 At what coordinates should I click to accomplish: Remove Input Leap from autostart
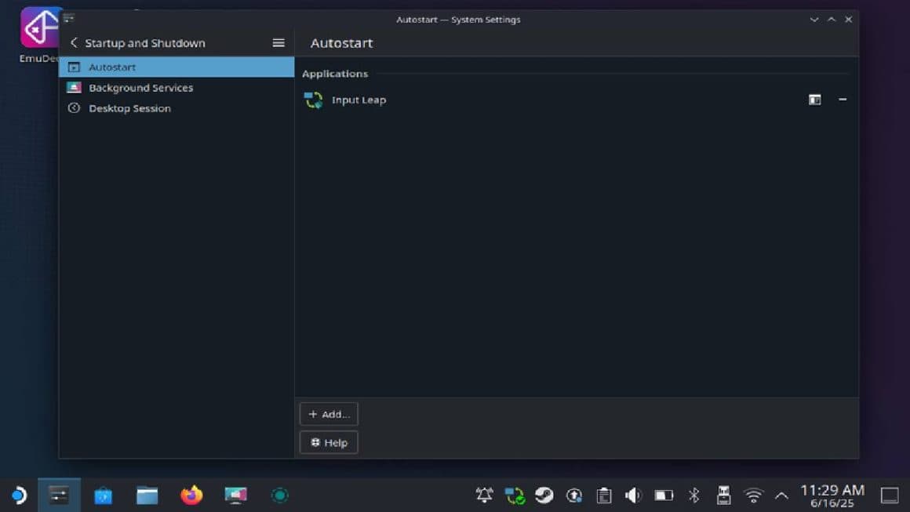pyautogui.click(x=842, y=100)
